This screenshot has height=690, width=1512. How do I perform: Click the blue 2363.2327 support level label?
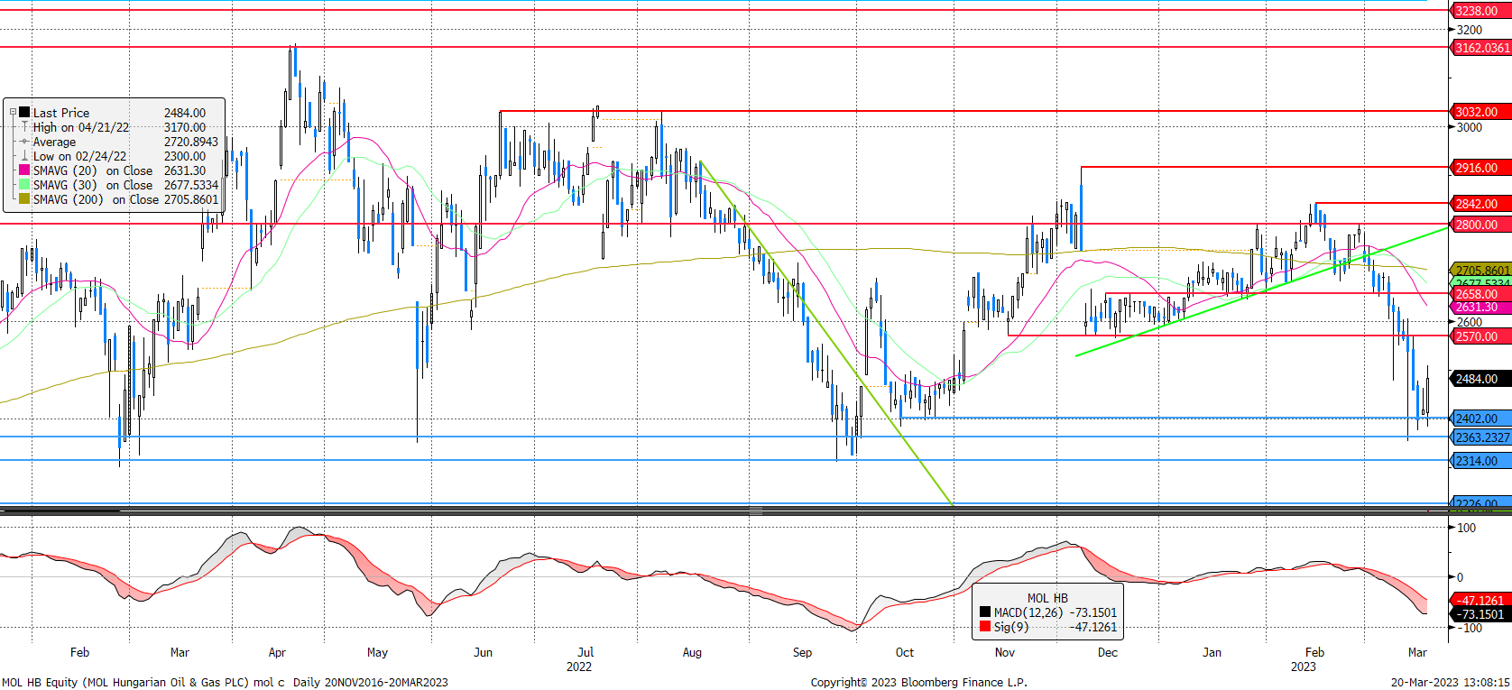(x=1481, y=437)
